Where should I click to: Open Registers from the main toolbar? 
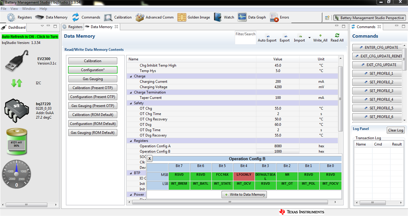(20, 17)
